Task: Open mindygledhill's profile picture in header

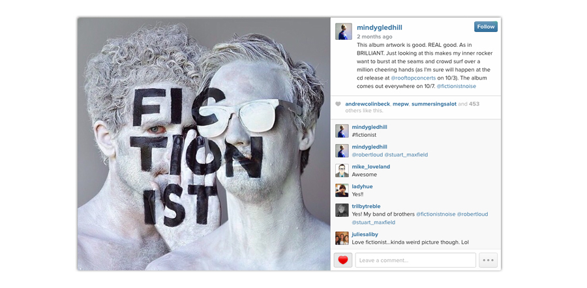Action: [x=343, y=31]
